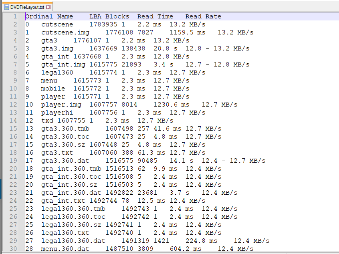Click the 'playerhi' file name
The width and height of the screenshot is (339, 254).
pyautogui.click(x=57, y=113)
